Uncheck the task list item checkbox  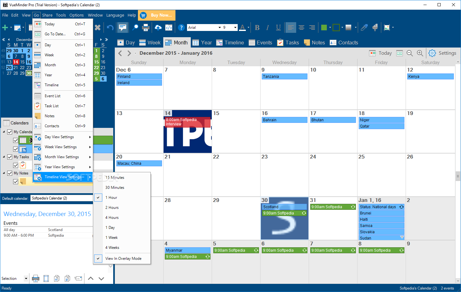pyautogui.click(x=16, y=165)
